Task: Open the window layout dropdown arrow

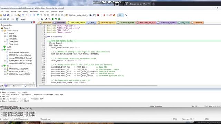Action: [122, 15]
